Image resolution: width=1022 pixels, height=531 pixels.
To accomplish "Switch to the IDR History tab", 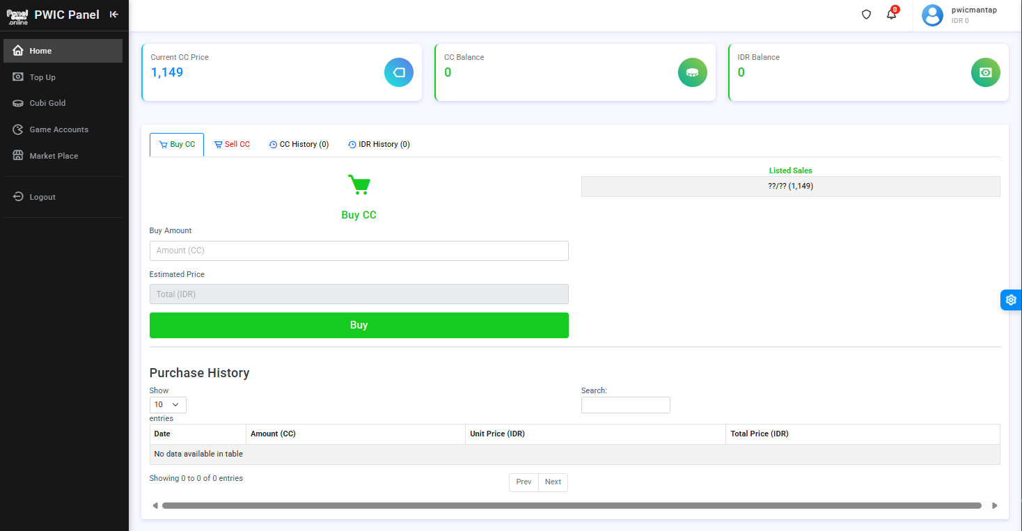I will (x=379, y=144).
